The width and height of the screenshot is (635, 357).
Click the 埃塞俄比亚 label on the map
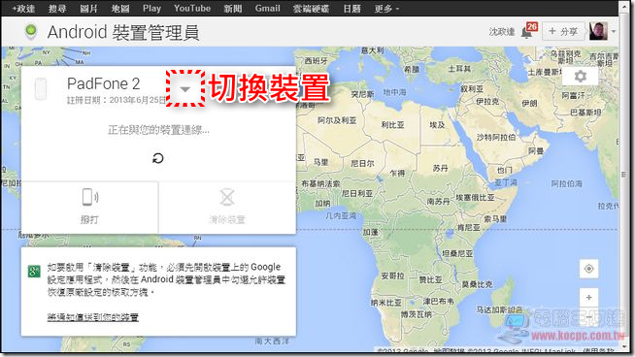click(476, 198)
